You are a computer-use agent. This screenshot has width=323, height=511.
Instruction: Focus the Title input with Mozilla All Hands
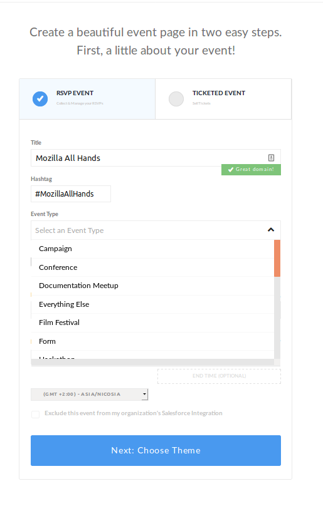pyautogui.click(x=156, y=158)
